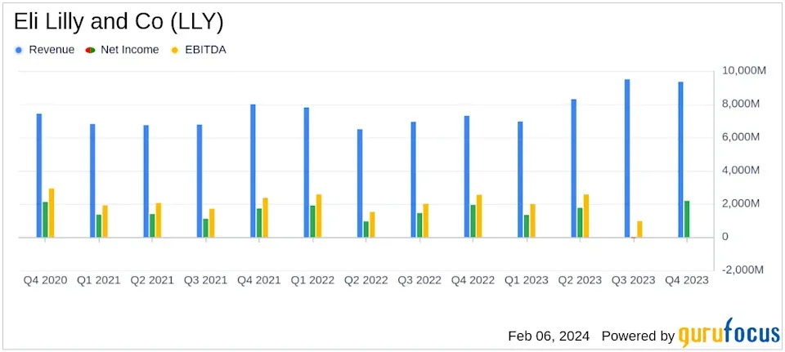
Task: Click the blue Revenue bar for Q2 2022
Action: coord(360,184)
